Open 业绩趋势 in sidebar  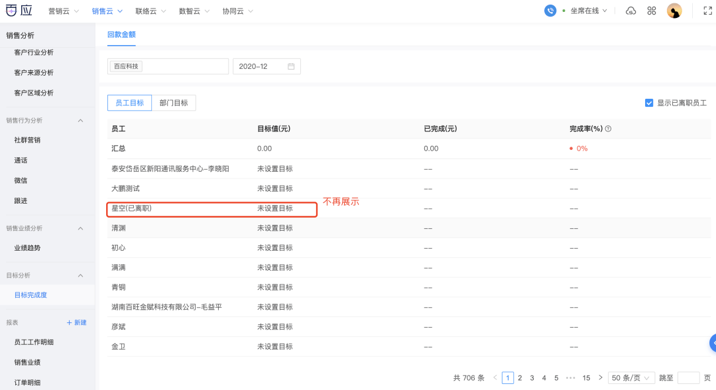[27, 248]
